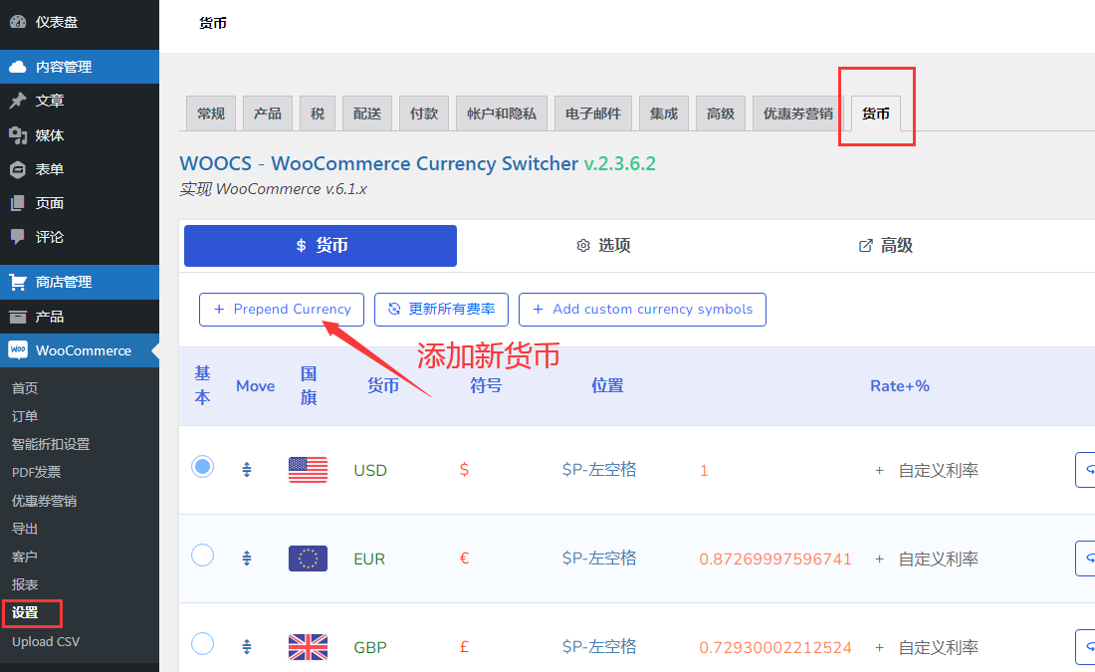Image resolution: width=1095 pixels, height=672 pixels.
Task: Open the 高级 settings tab
Action: click(x=721, y=113)
